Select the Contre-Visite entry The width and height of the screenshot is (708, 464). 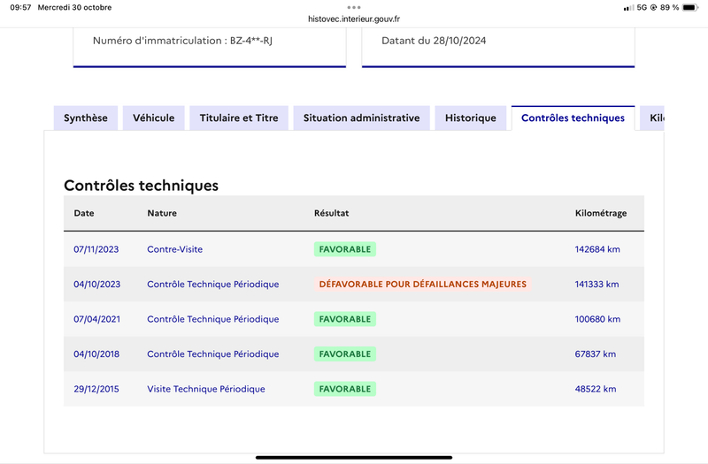point(174,249)
